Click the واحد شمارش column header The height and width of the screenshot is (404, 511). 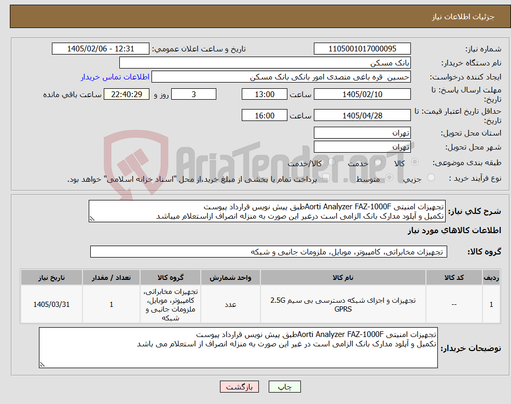pos(230,277)
